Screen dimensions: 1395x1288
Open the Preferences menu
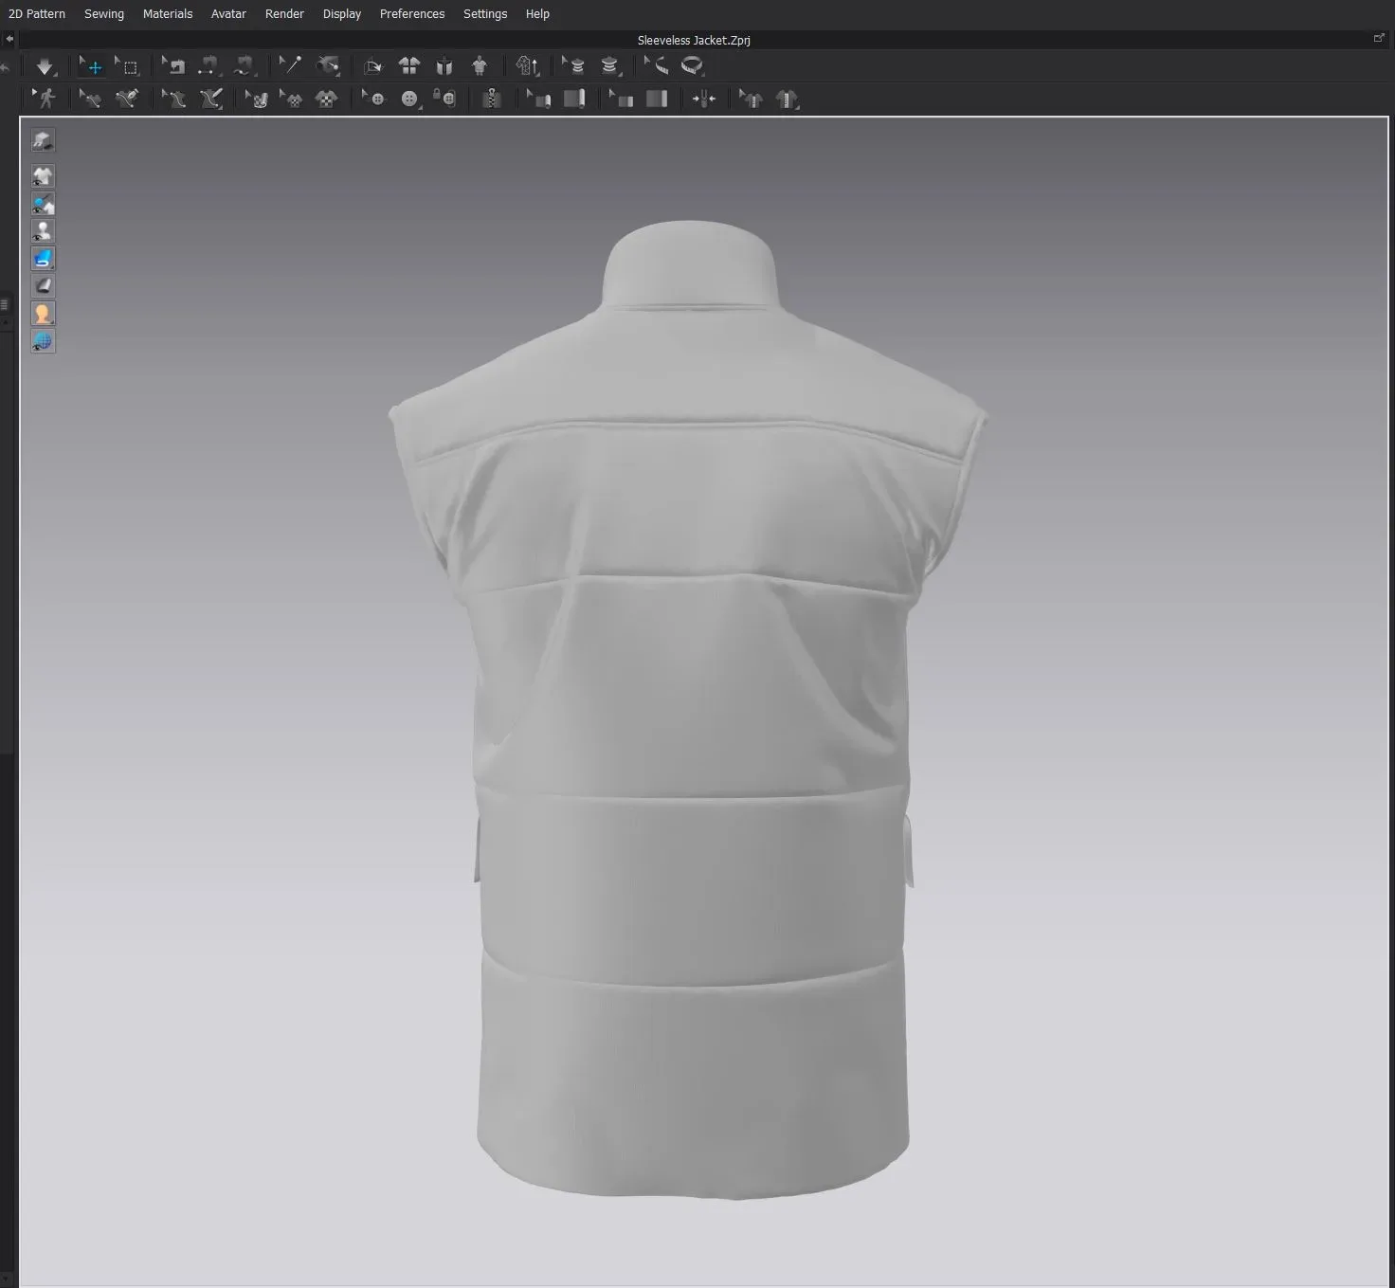[412, 14]
